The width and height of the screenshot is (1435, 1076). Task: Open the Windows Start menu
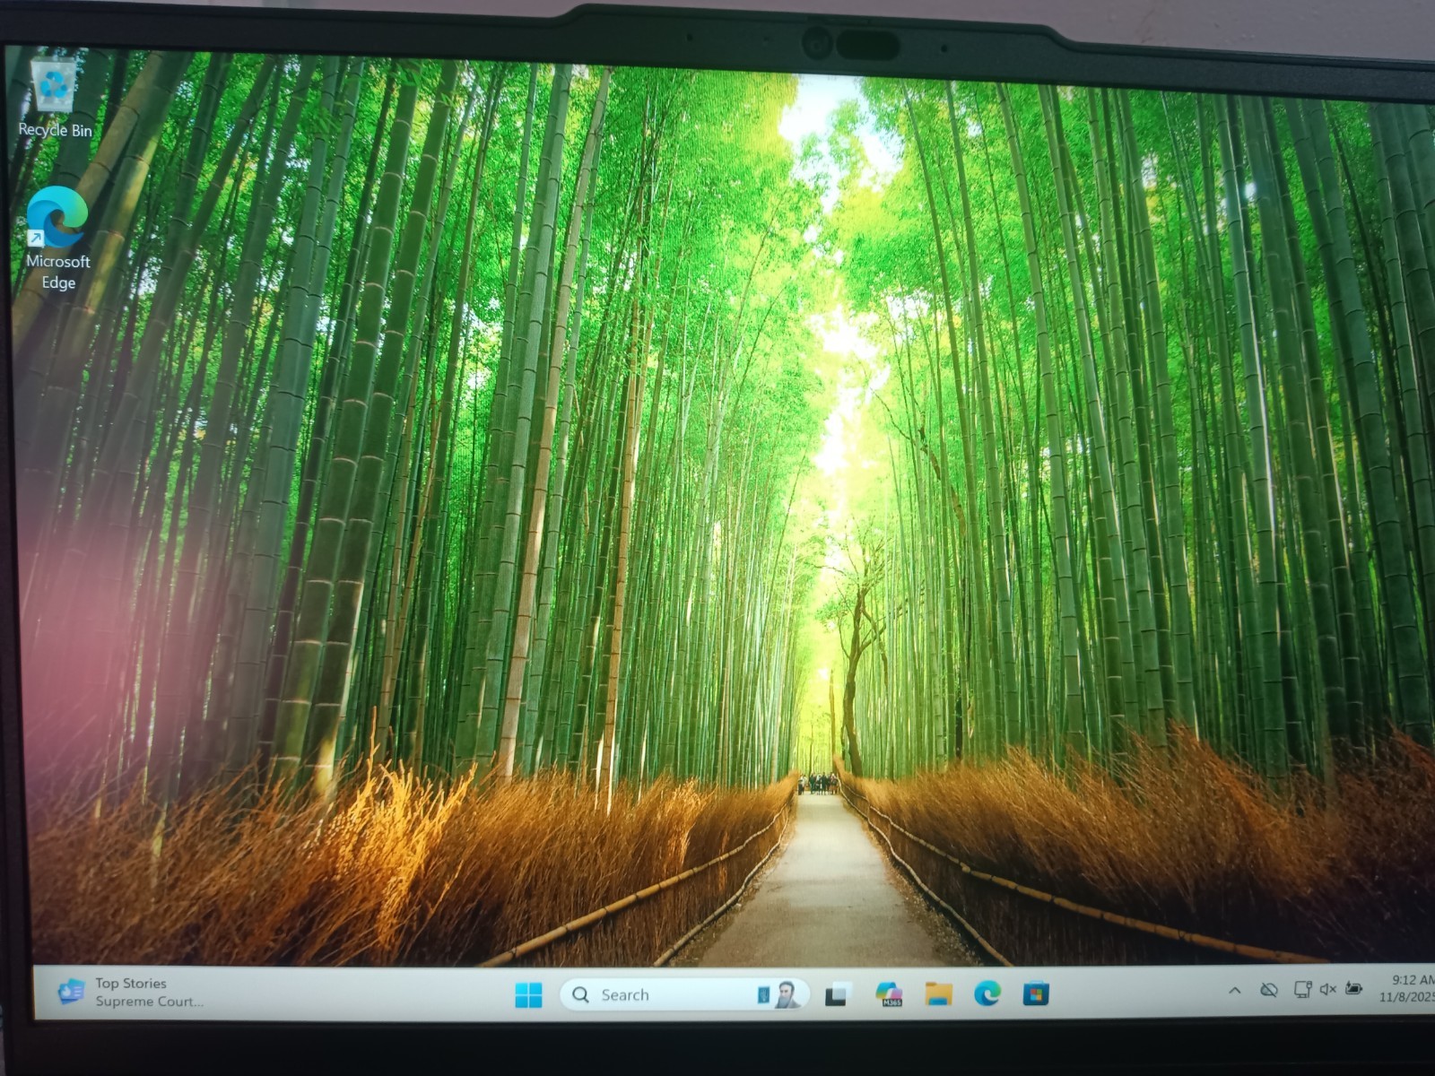528,994
